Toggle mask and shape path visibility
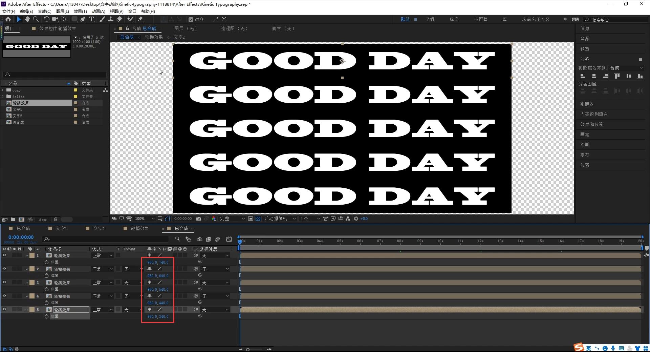 [x=168, y=219]
